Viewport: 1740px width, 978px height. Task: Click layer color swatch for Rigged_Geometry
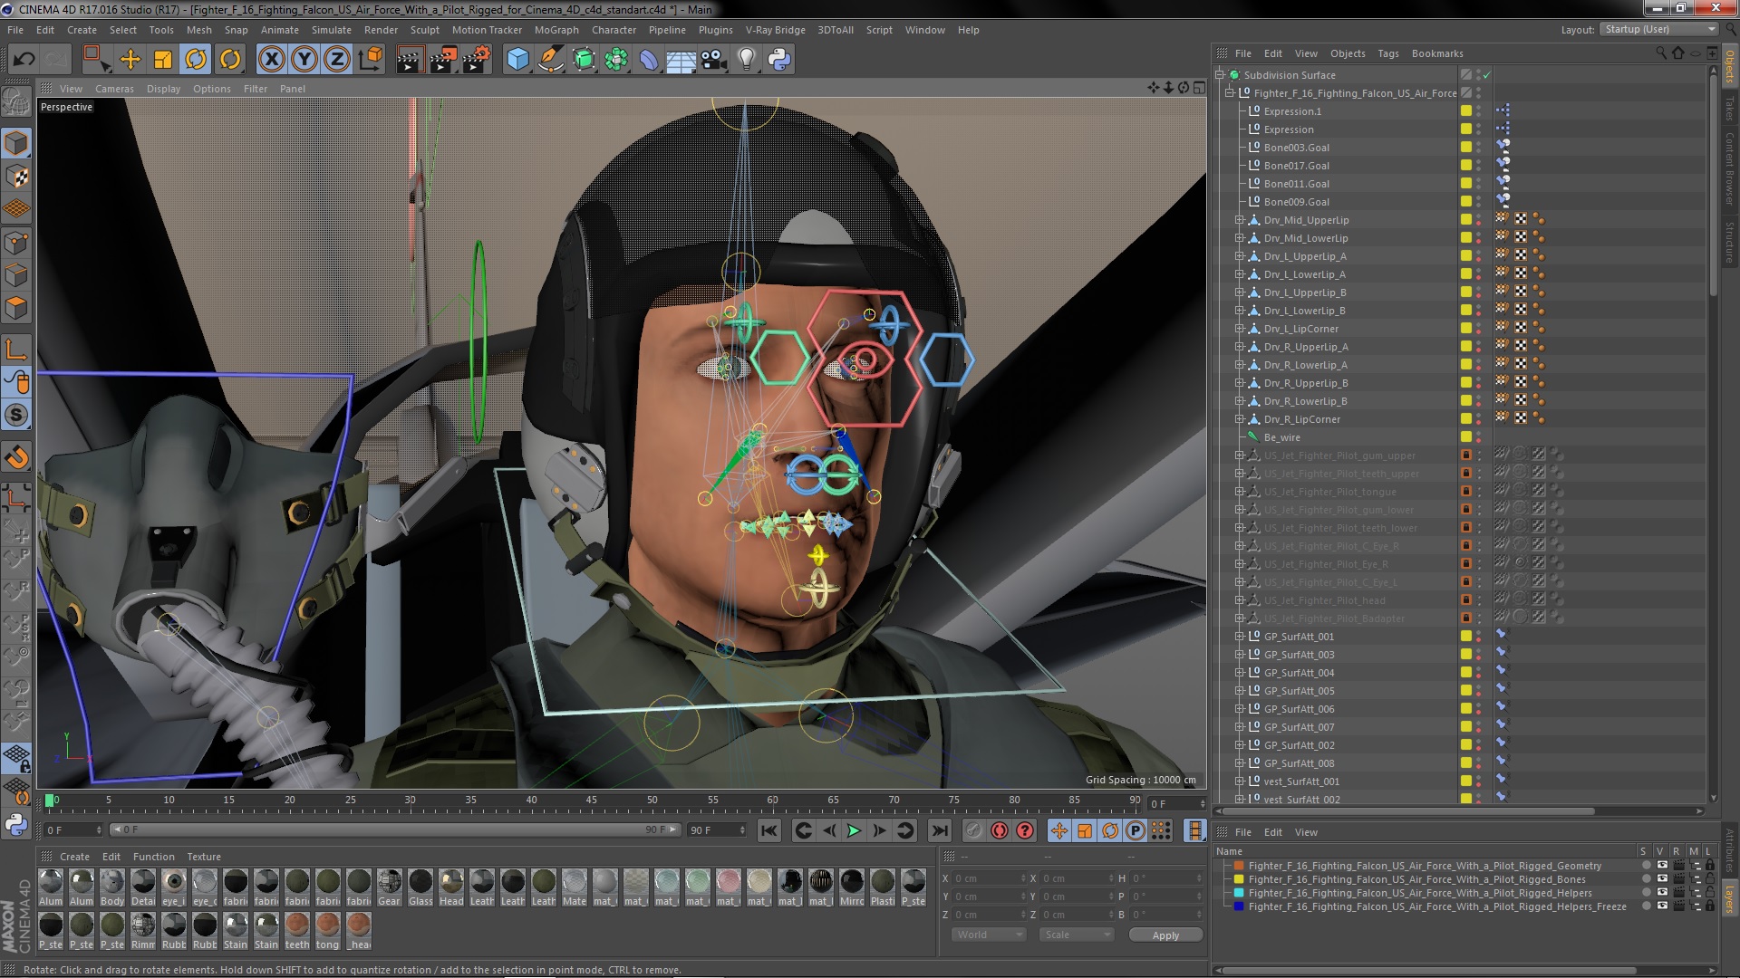1239,866
